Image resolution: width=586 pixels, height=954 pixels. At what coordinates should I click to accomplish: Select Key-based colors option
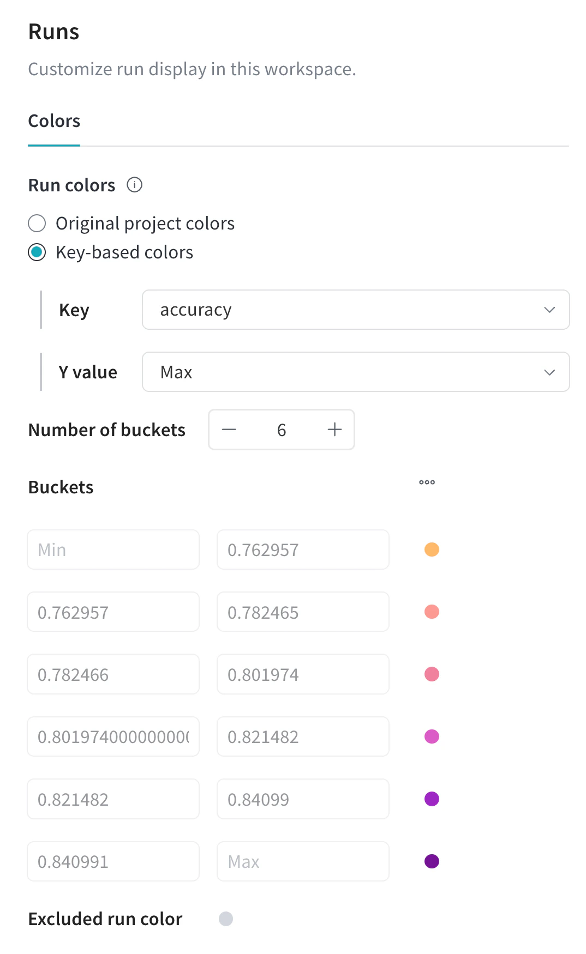pos(37,252)
